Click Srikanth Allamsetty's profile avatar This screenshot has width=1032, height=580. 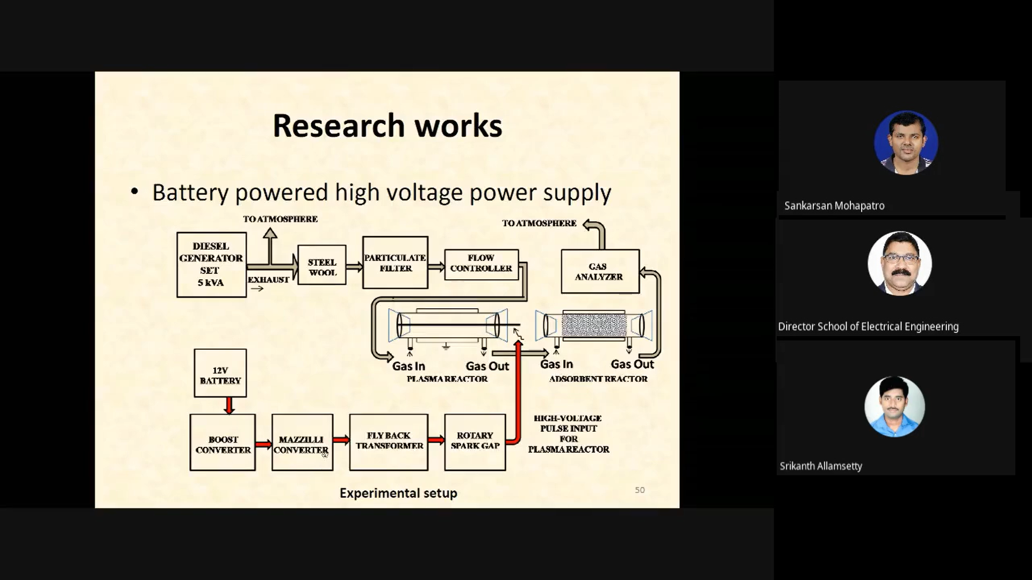point(894,407)
